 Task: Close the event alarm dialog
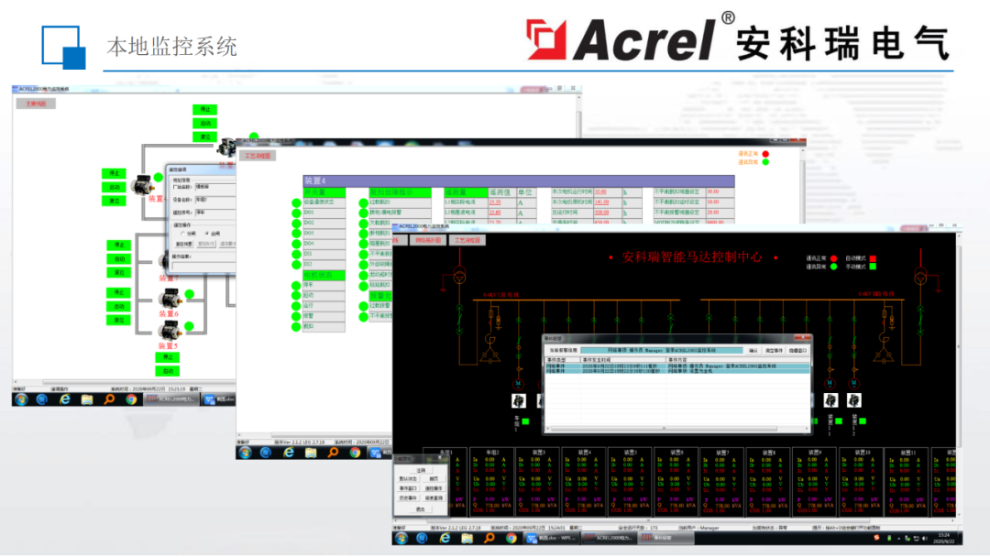[803, 339]
